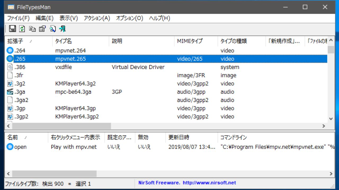Click lower pane horizontal scrollbar left arrow
Screen dimensions: 339x190
tap(8, 174)
